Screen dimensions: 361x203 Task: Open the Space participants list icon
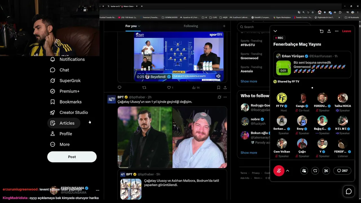coord(304,171)
